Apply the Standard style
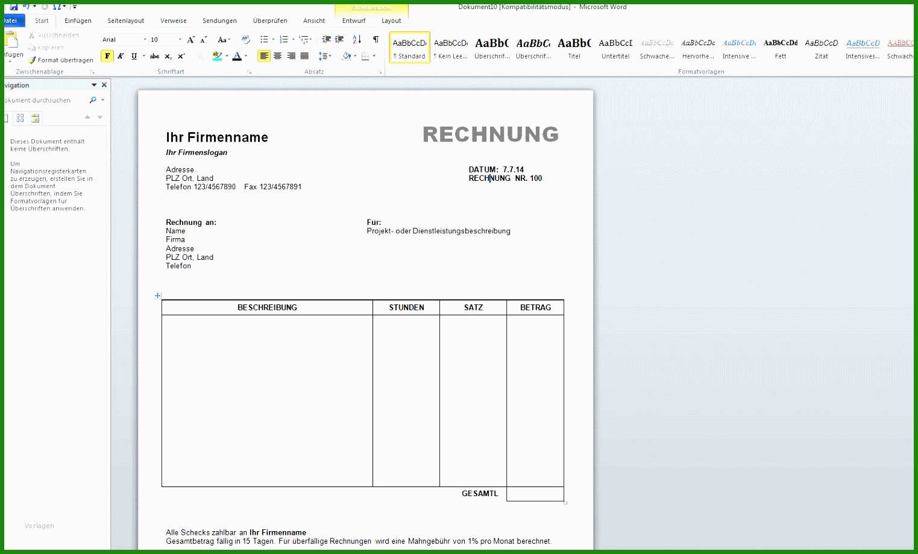This screenshot has height=554, width=918. tap(410, 48)
